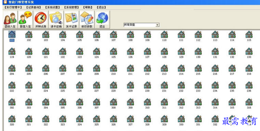Click the room label text 303
This screenshot has width=260, height=131.
pos(29,108)
